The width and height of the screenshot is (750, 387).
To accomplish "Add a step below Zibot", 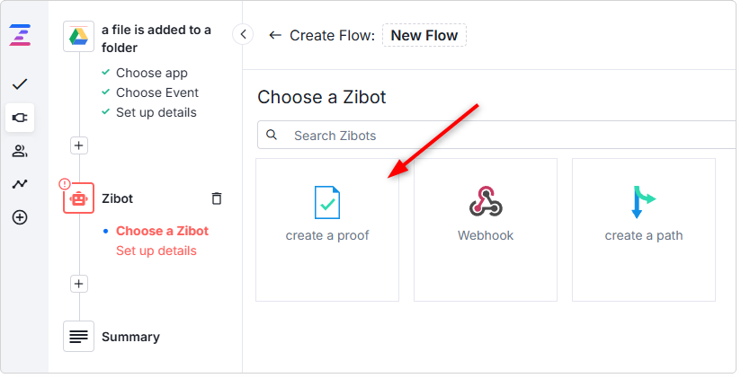I will [79, 284].
